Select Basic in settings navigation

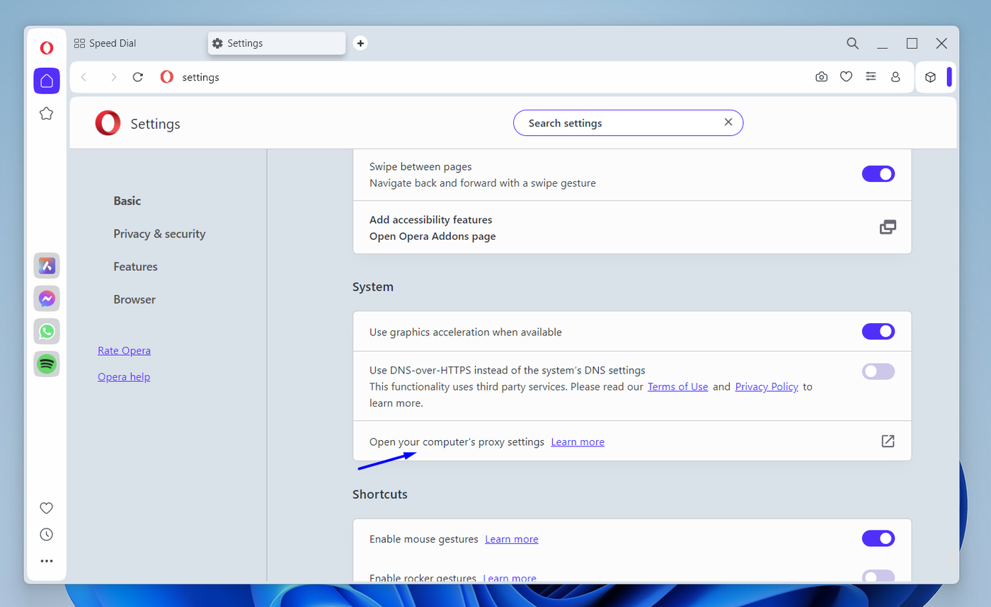127,201
